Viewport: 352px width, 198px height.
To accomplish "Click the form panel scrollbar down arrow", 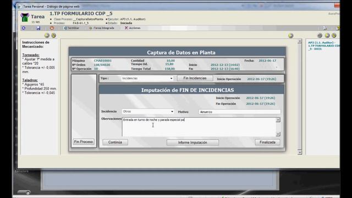I will tap(299, 152).
